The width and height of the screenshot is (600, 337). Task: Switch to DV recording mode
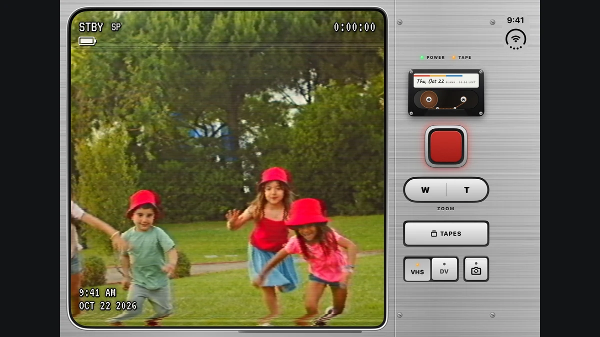[444, 269]
